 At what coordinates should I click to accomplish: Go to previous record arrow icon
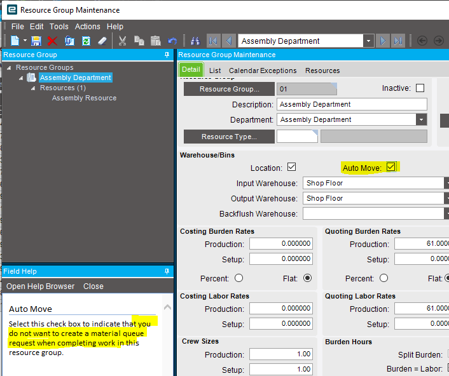[x=229, y=41]
